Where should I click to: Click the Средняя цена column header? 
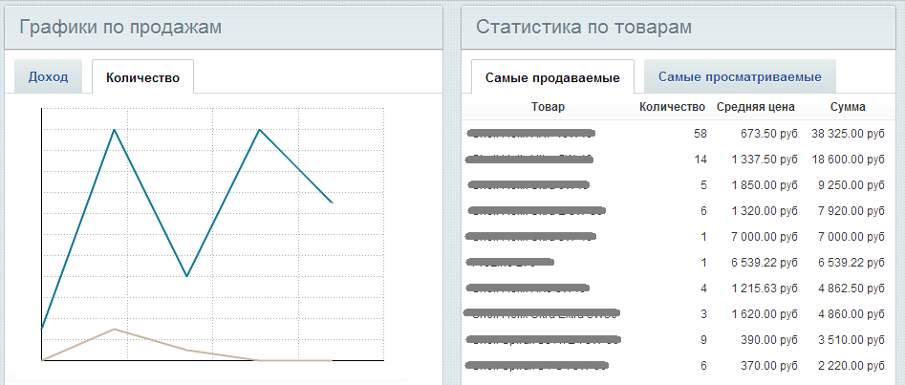coord(756,107)
